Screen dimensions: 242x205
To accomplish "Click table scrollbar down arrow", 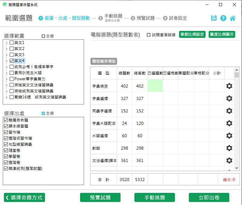I will click(237, 168).
